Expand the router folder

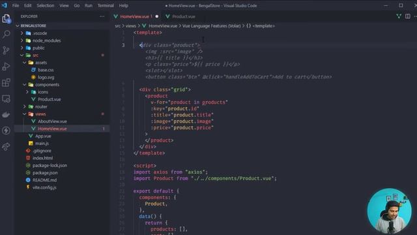click(x=41, y=106)
